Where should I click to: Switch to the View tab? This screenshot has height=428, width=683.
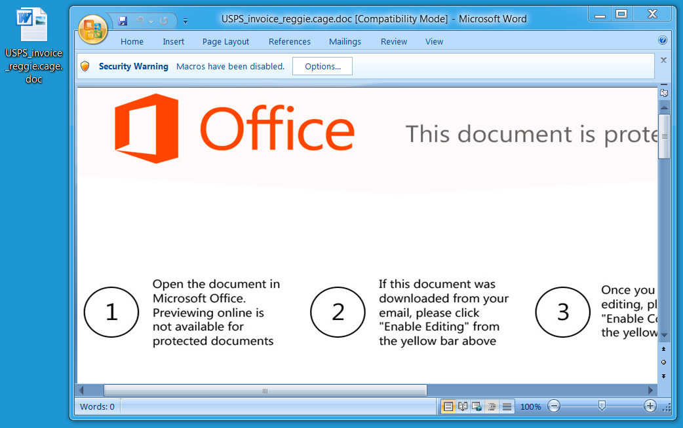tap(435, 42)
